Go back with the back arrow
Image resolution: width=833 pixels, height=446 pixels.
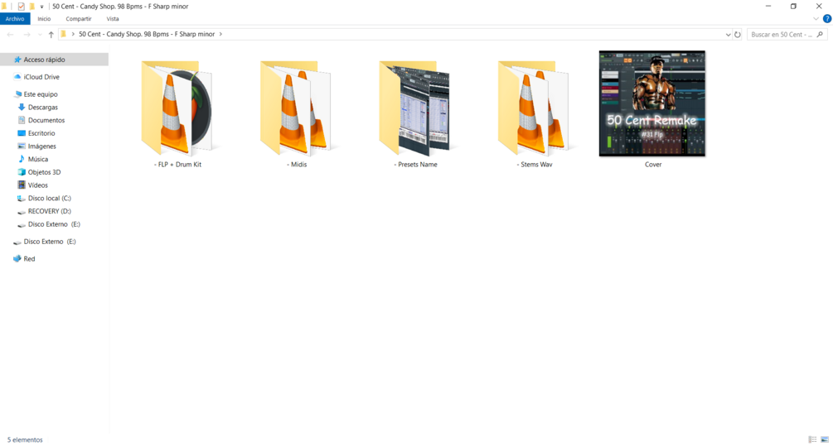(x=10, y=35)
